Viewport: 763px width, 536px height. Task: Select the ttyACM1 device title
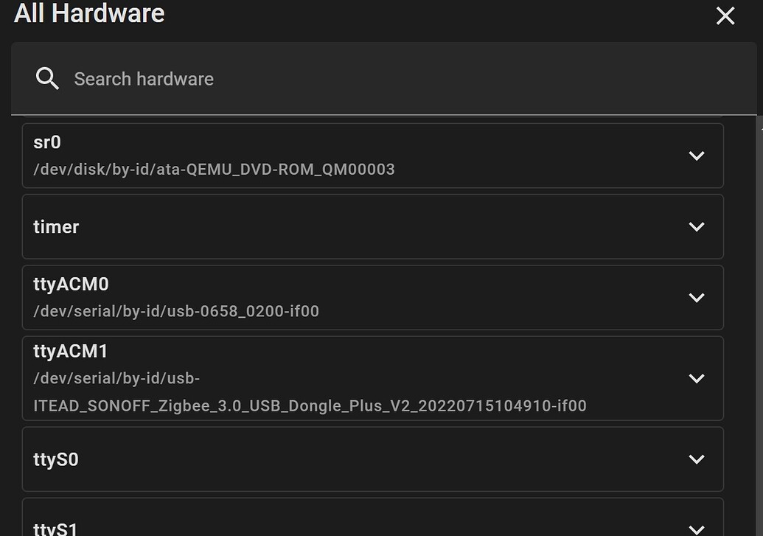tap(71, 351)
